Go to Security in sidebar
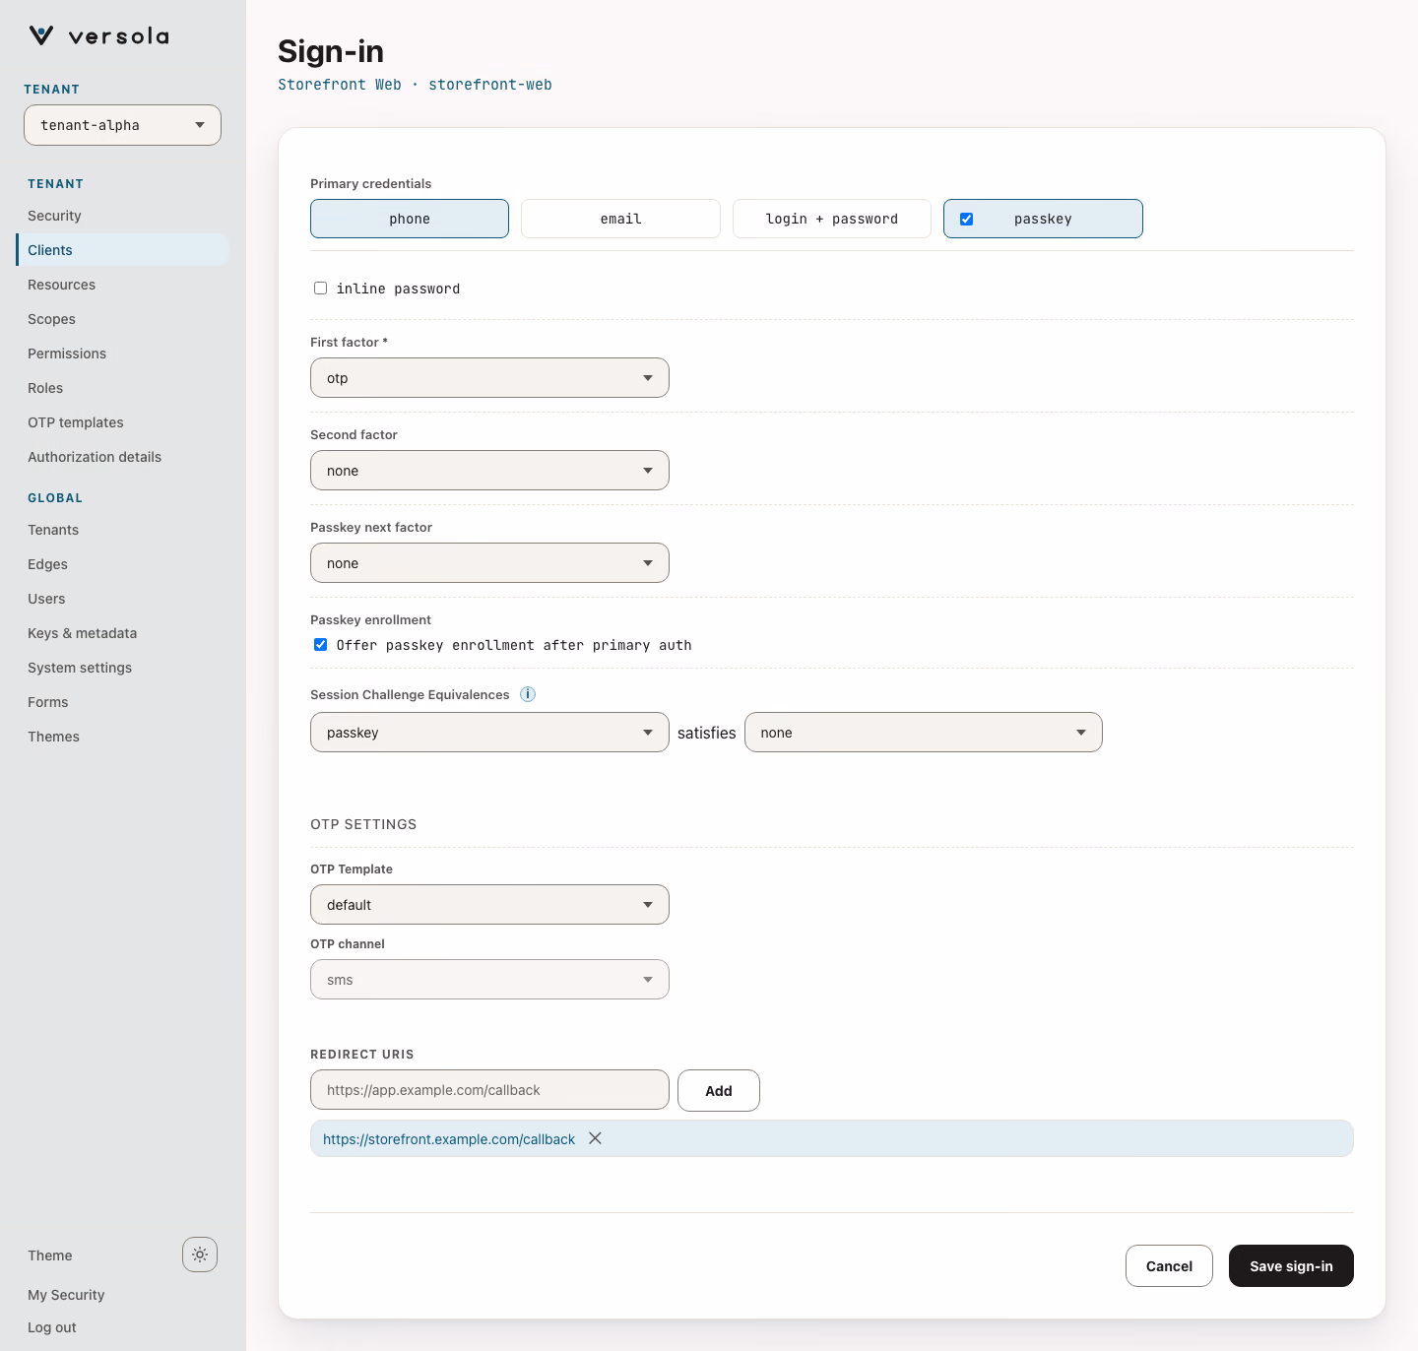This screenshot has width=1418, height=1351. pyautogui.click(x=122, y=216)
